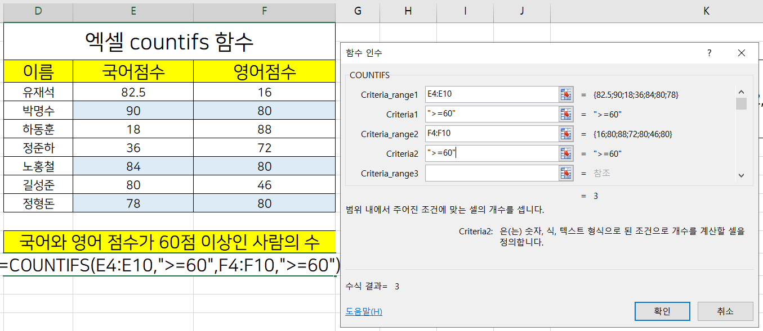The width and height of the screenshot is (763, 331).
Task: Cancel with the 취소 button
Action: click(725, 311)
